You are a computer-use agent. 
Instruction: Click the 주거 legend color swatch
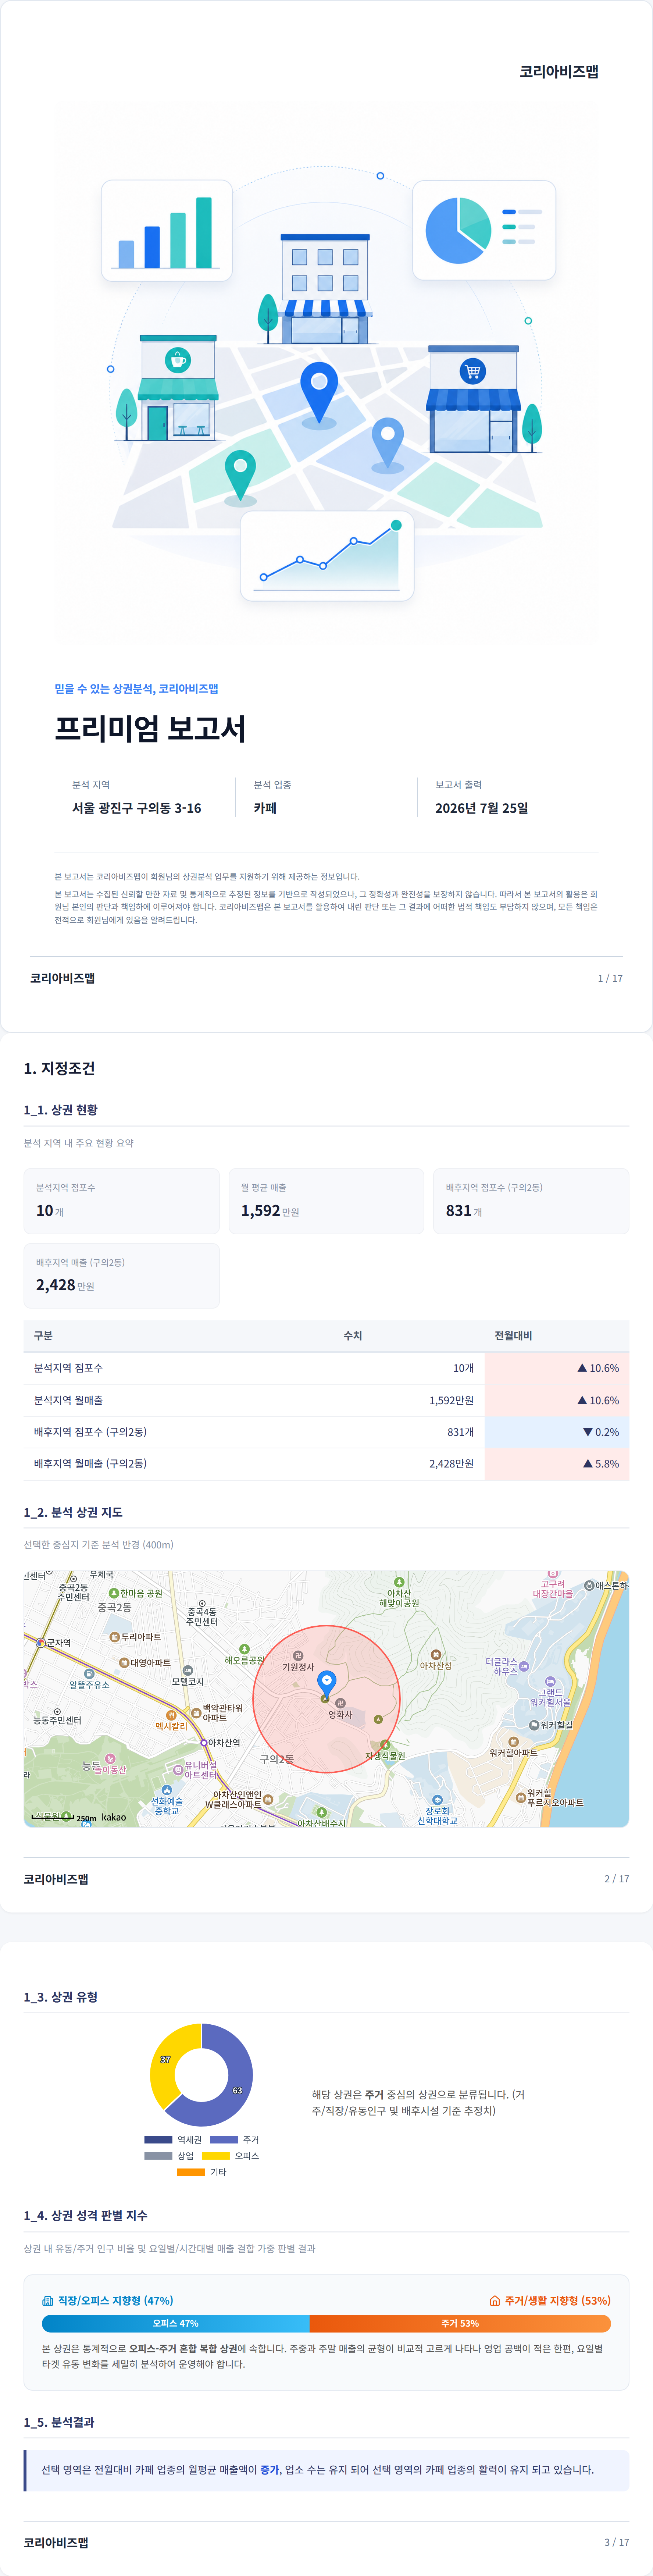click(223, 2140)
